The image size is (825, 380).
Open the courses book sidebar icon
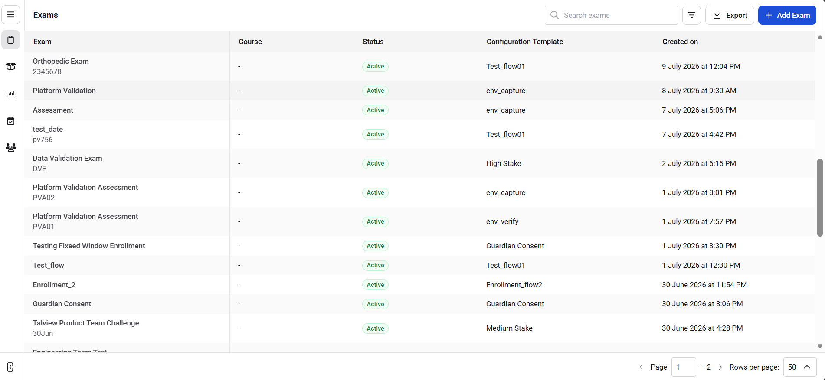click(x=11, y=67)
